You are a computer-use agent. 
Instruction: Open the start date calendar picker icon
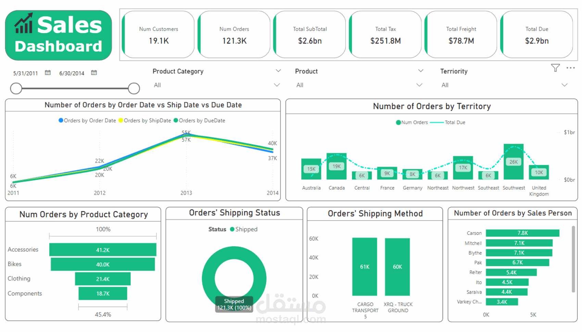coord(48,73)
